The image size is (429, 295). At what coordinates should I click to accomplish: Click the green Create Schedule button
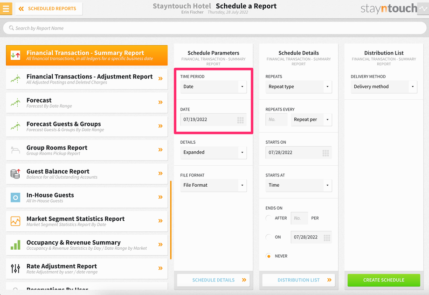[384, 280]
